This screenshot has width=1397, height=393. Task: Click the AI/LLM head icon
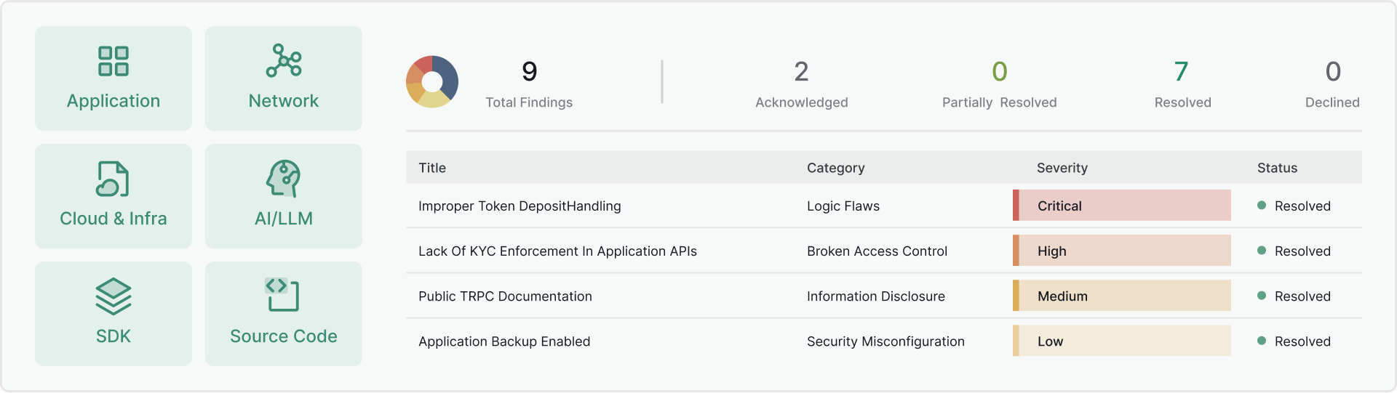pyautogui.click(x=283, y=179)
